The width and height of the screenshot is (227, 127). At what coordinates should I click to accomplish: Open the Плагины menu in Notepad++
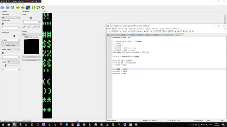169,29
